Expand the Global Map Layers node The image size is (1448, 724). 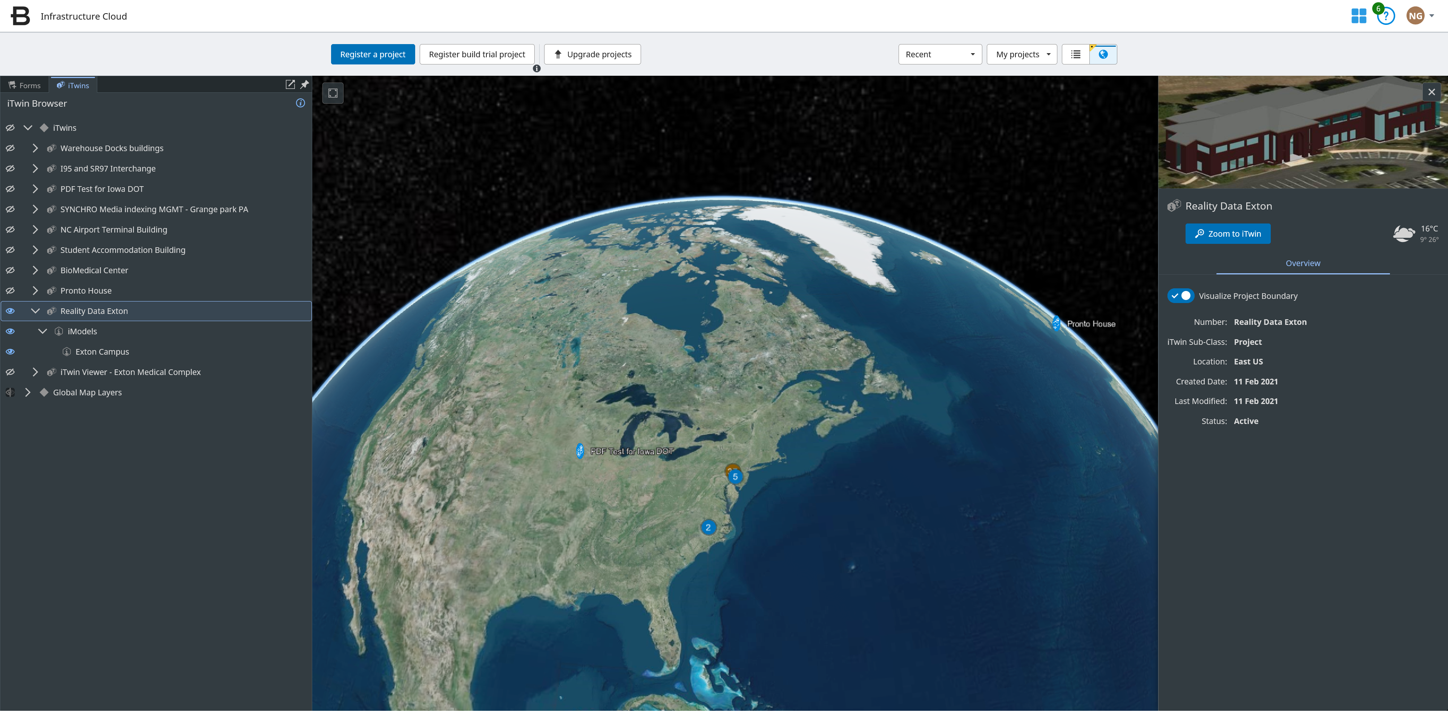coord(28,392)
